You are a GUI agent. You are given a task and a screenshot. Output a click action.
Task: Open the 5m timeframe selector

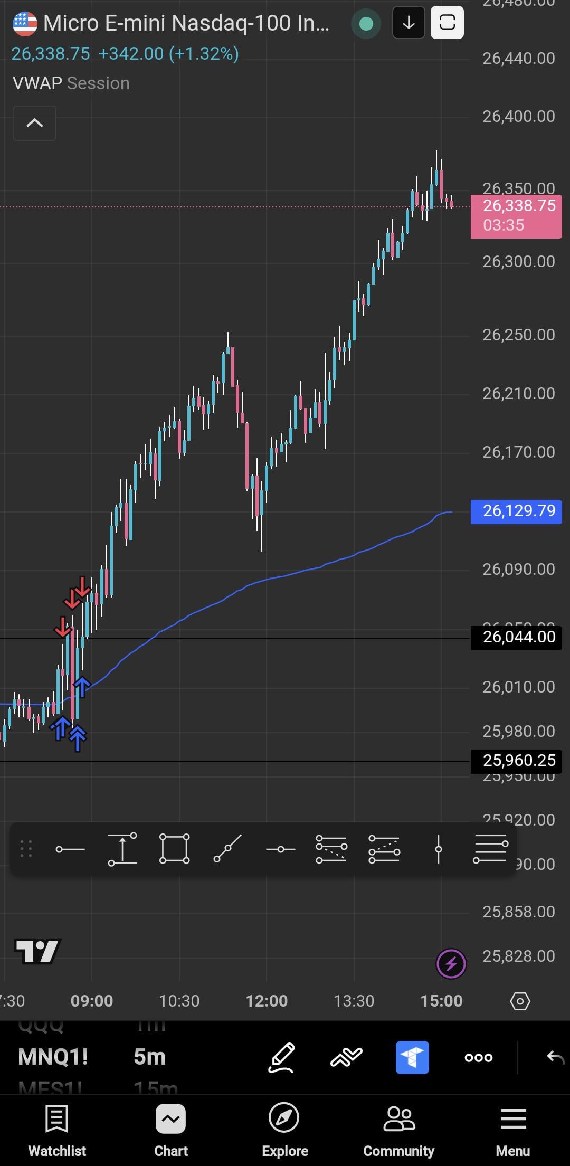pyautogui.click(x=150, y=1057)
